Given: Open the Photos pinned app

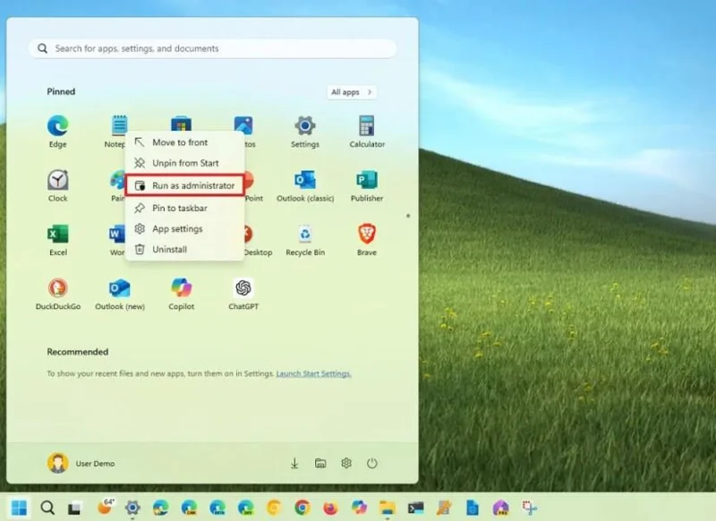Looking at the screenshot, I should point(243,124).
